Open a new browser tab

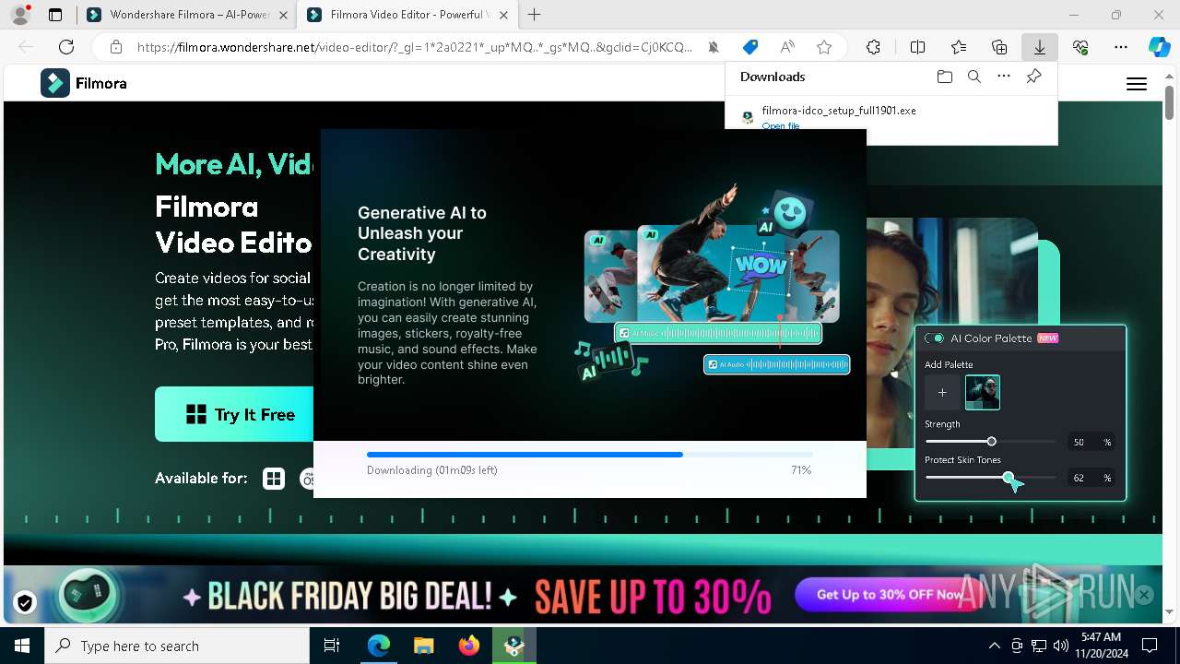click(x=535, y=15)
